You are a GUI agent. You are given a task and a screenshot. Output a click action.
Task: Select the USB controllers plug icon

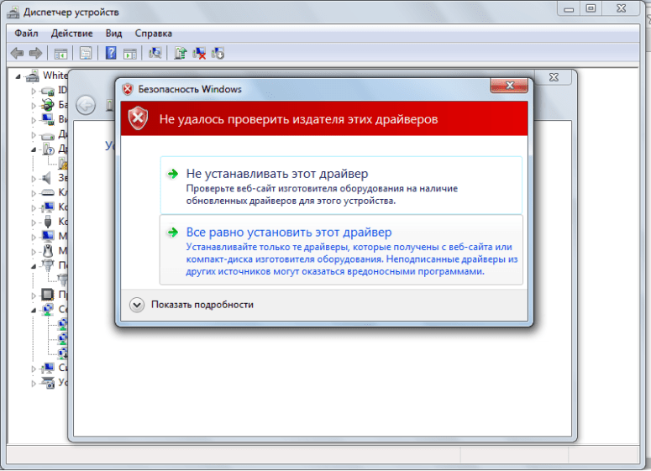point(48,222)
